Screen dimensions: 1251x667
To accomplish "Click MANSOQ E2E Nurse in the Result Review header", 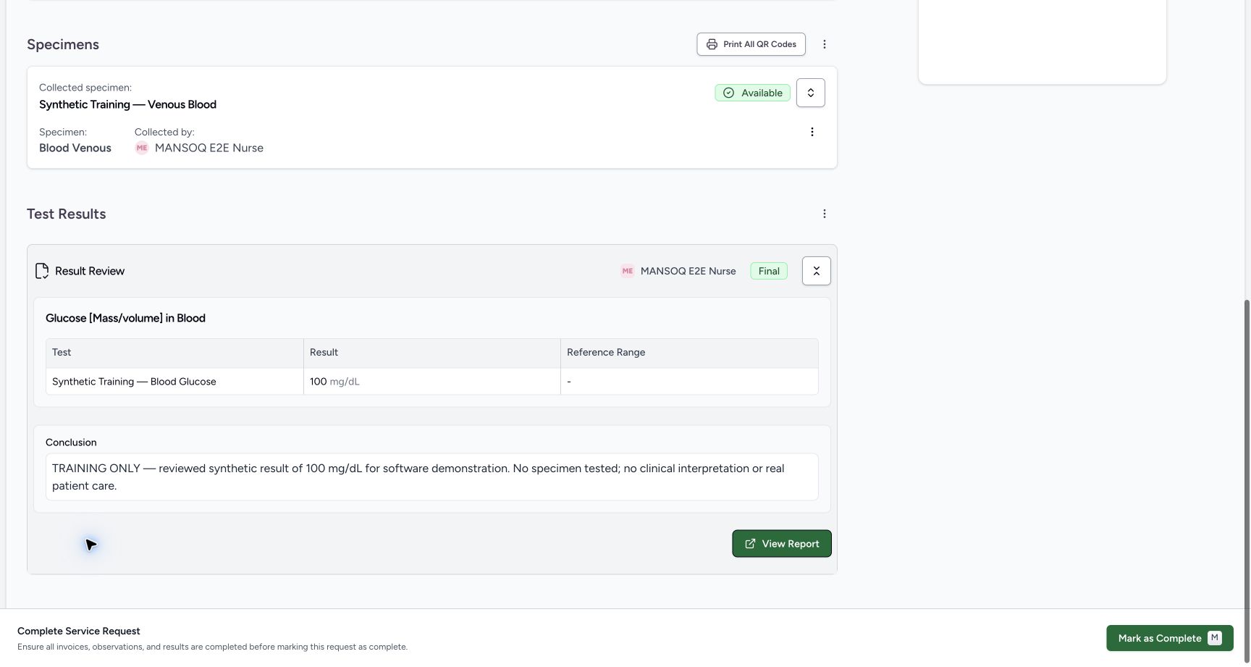I will point(688,271).
